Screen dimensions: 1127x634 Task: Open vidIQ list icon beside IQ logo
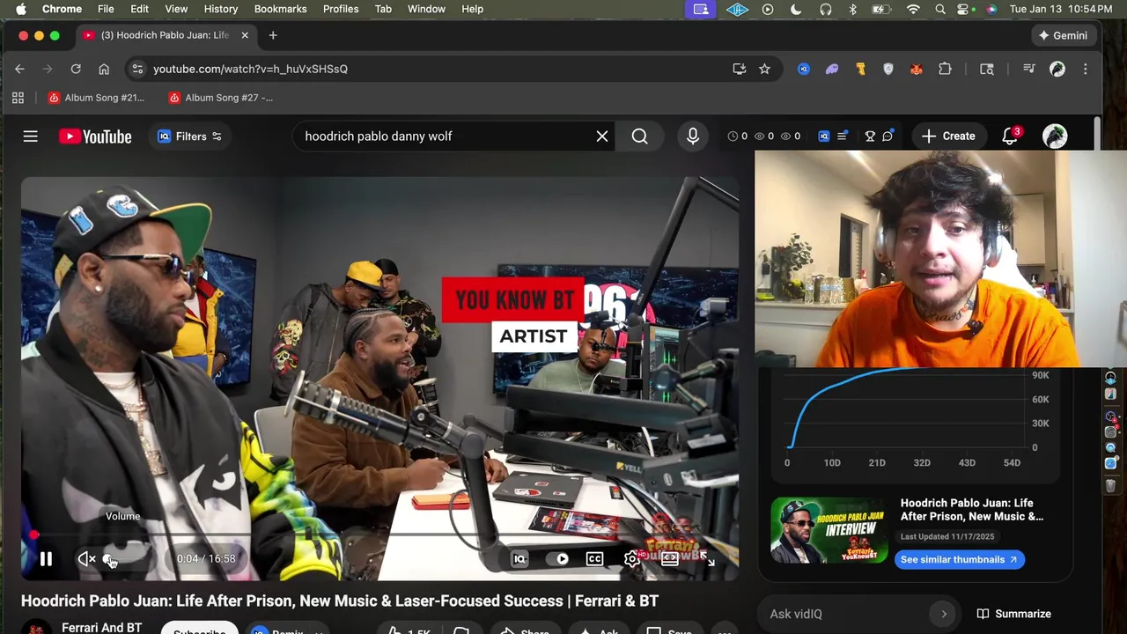[843, 136]
